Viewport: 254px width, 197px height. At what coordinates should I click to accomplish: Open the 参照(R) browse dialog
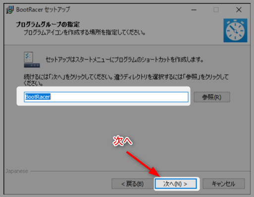(x=212, y=97)
